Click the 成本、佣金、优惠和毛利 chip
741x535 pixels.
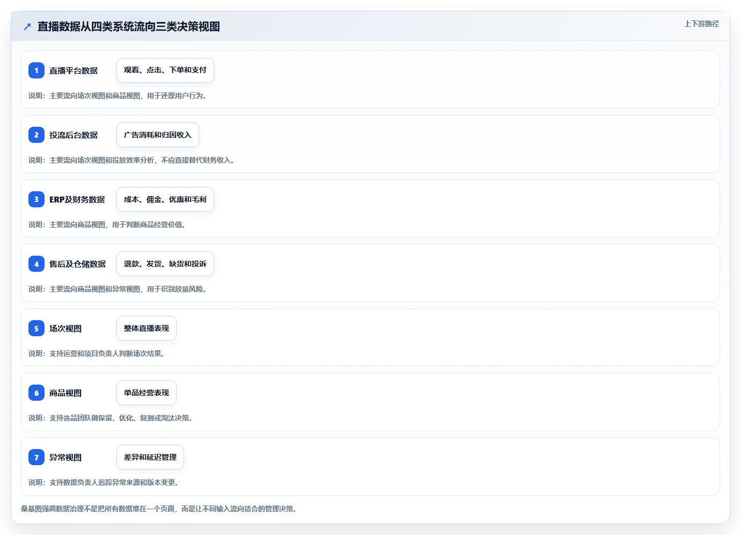coord(165,199)
